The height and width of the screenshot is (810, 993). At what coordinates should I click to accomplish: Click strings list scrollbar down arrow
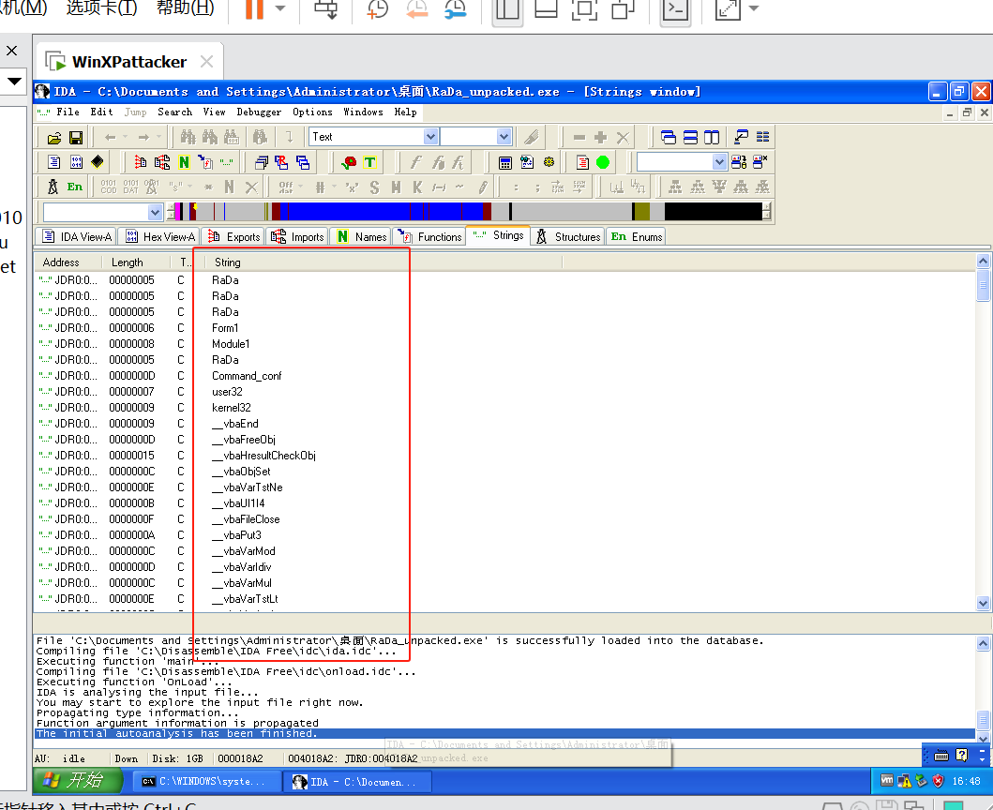pos(983,604)
